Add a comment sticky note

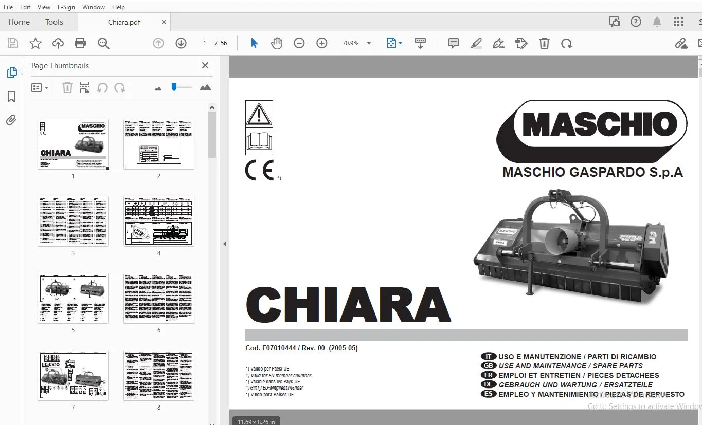click(x=454, y=44)
